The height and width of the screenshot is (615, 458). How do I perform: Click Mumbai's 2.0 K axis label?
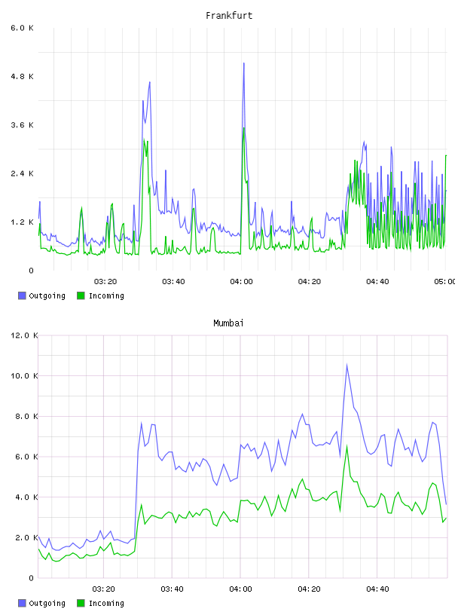click(26, 537)
